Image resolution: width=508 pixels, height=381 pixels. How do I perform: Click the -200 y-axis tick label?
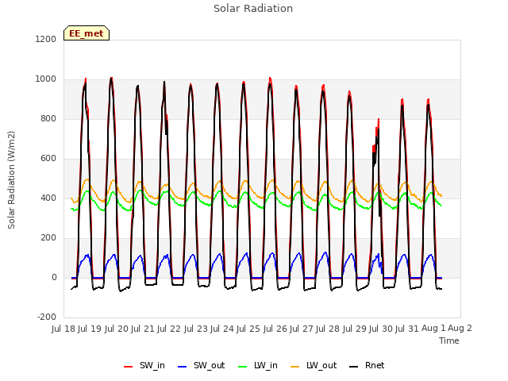[x=47, y=317]
